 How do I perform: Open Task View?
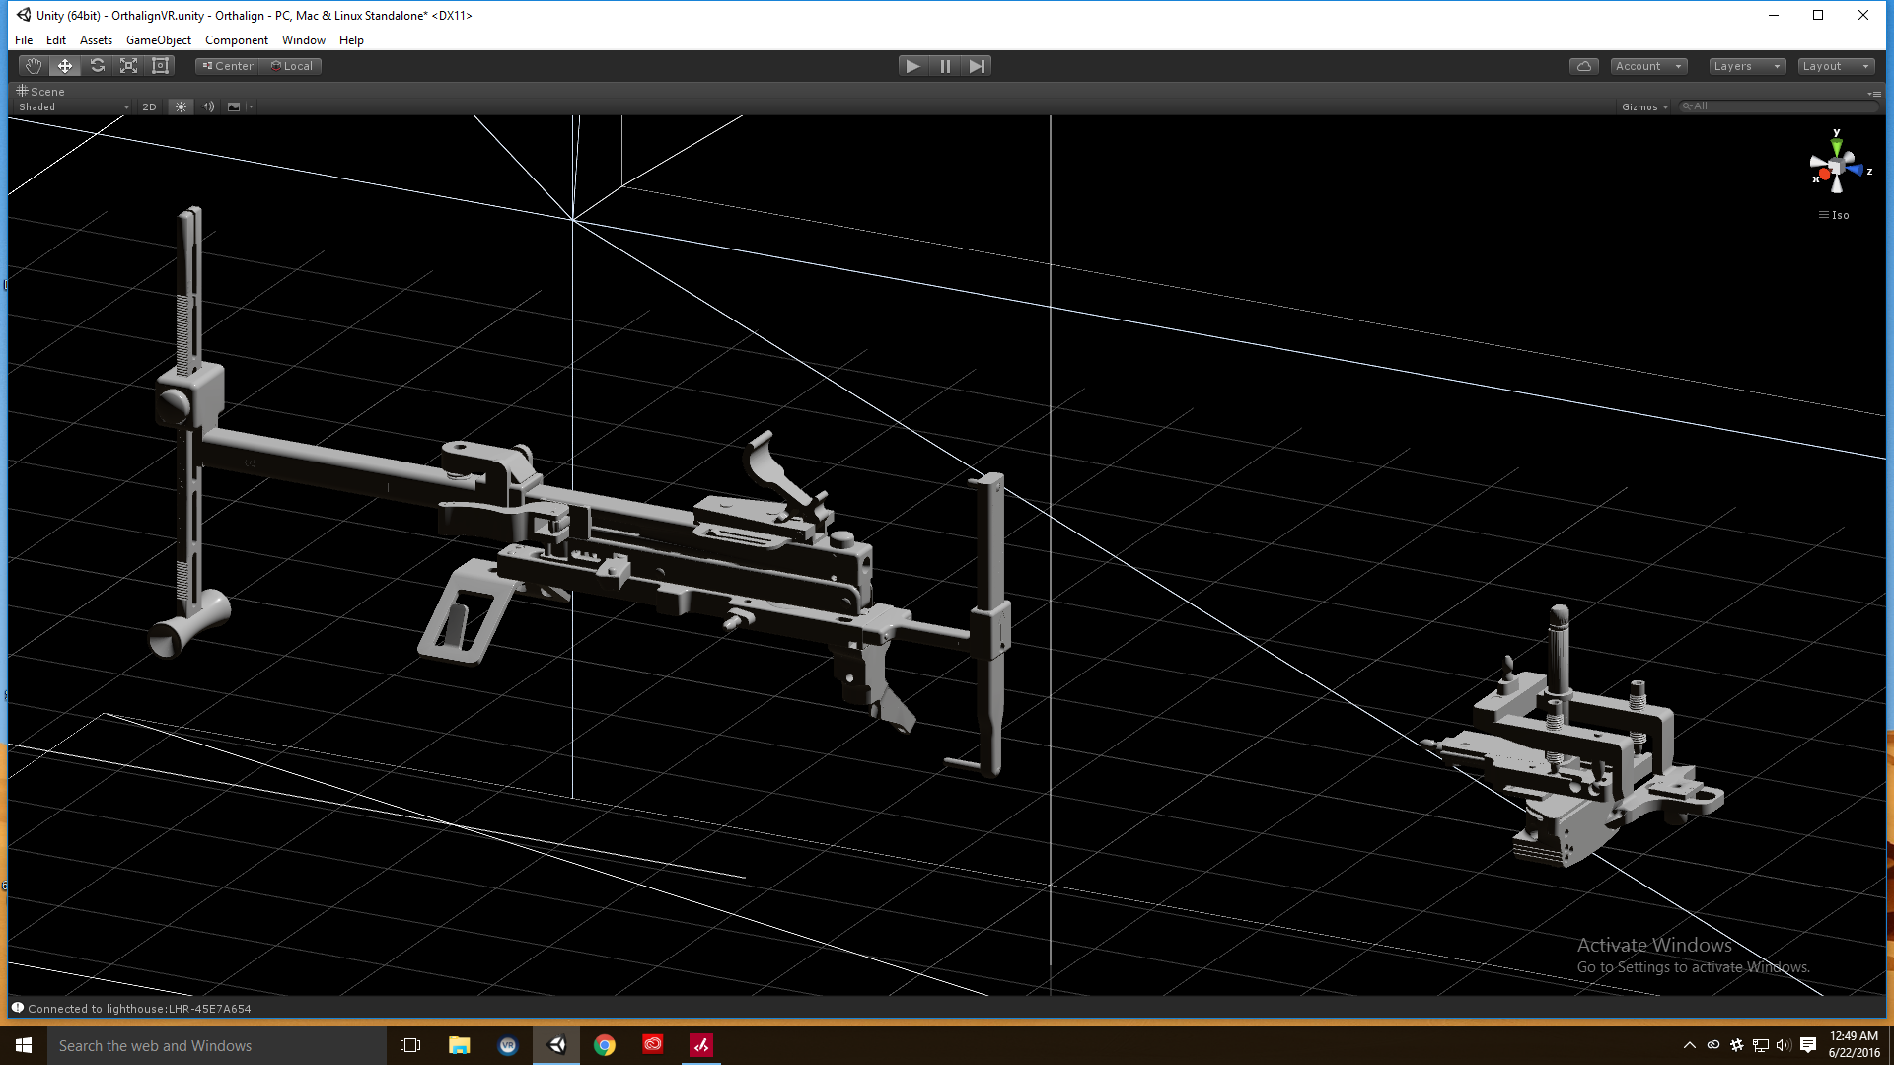pyautogui.click(x=410, y=1045)
